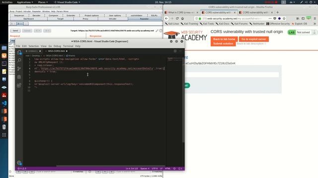Open Burp Repeater help question mark
This screenshot has height=178, width=318.
[160, 31]
